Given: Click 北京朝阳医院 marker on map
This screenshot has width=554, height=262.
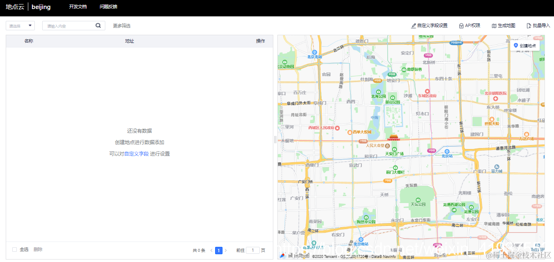Looking at the screenshot, I should pos(495,99).
